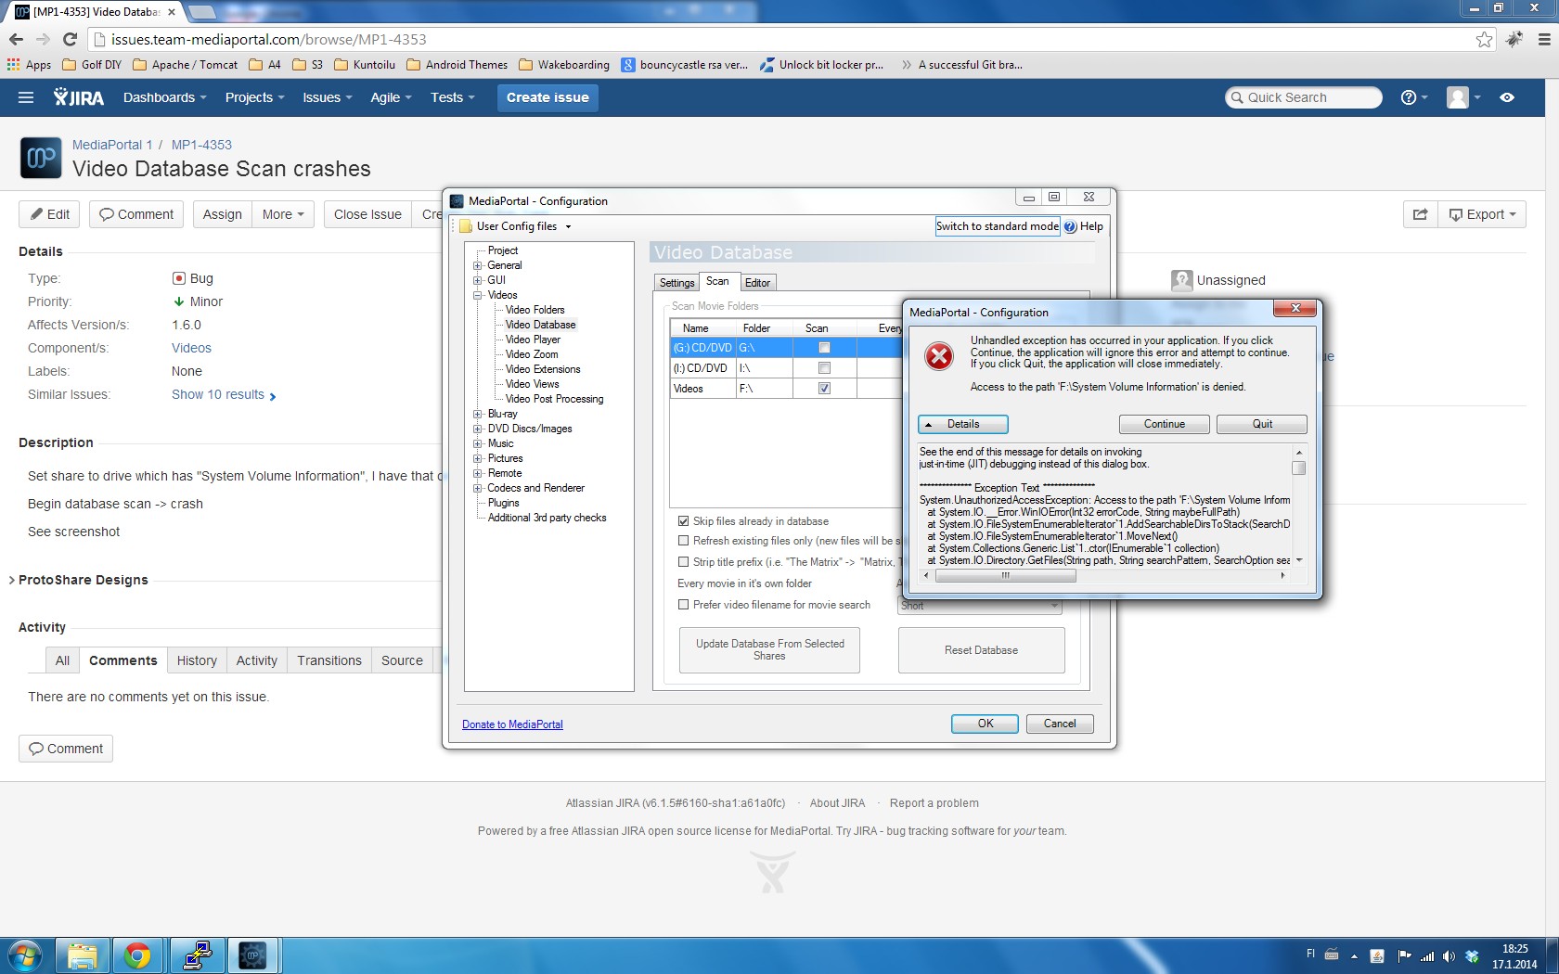
Task: Click Switch to standard mode button
Action: click(x=998, y=226)
